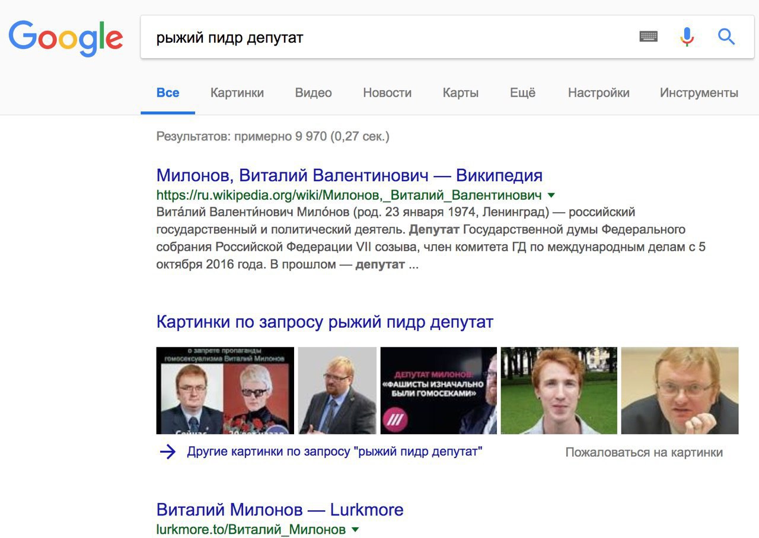Open last thumbnail of man with glasses
Image resolution: width=759 pixels, height=538 pixels.
(680, 390)
